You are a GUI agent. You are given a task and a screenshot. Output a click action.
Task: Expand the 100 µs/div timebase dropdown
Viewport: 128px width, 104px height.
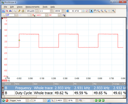(x=37, y=11)
